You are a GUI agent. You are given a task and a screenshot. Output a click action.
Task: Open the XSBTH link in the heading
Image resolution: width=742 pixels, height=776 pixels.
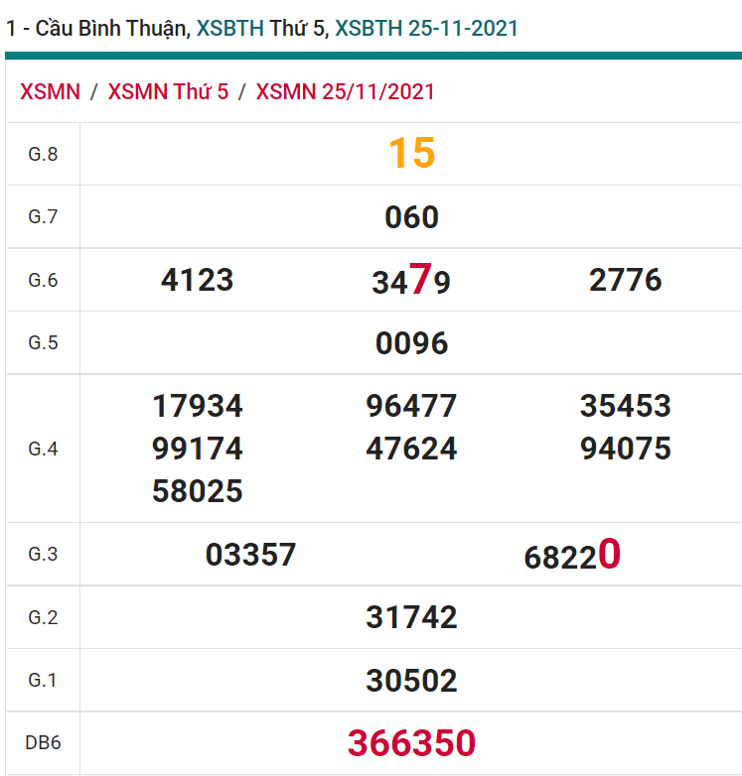pyautogui.click(x=230, y=29)
